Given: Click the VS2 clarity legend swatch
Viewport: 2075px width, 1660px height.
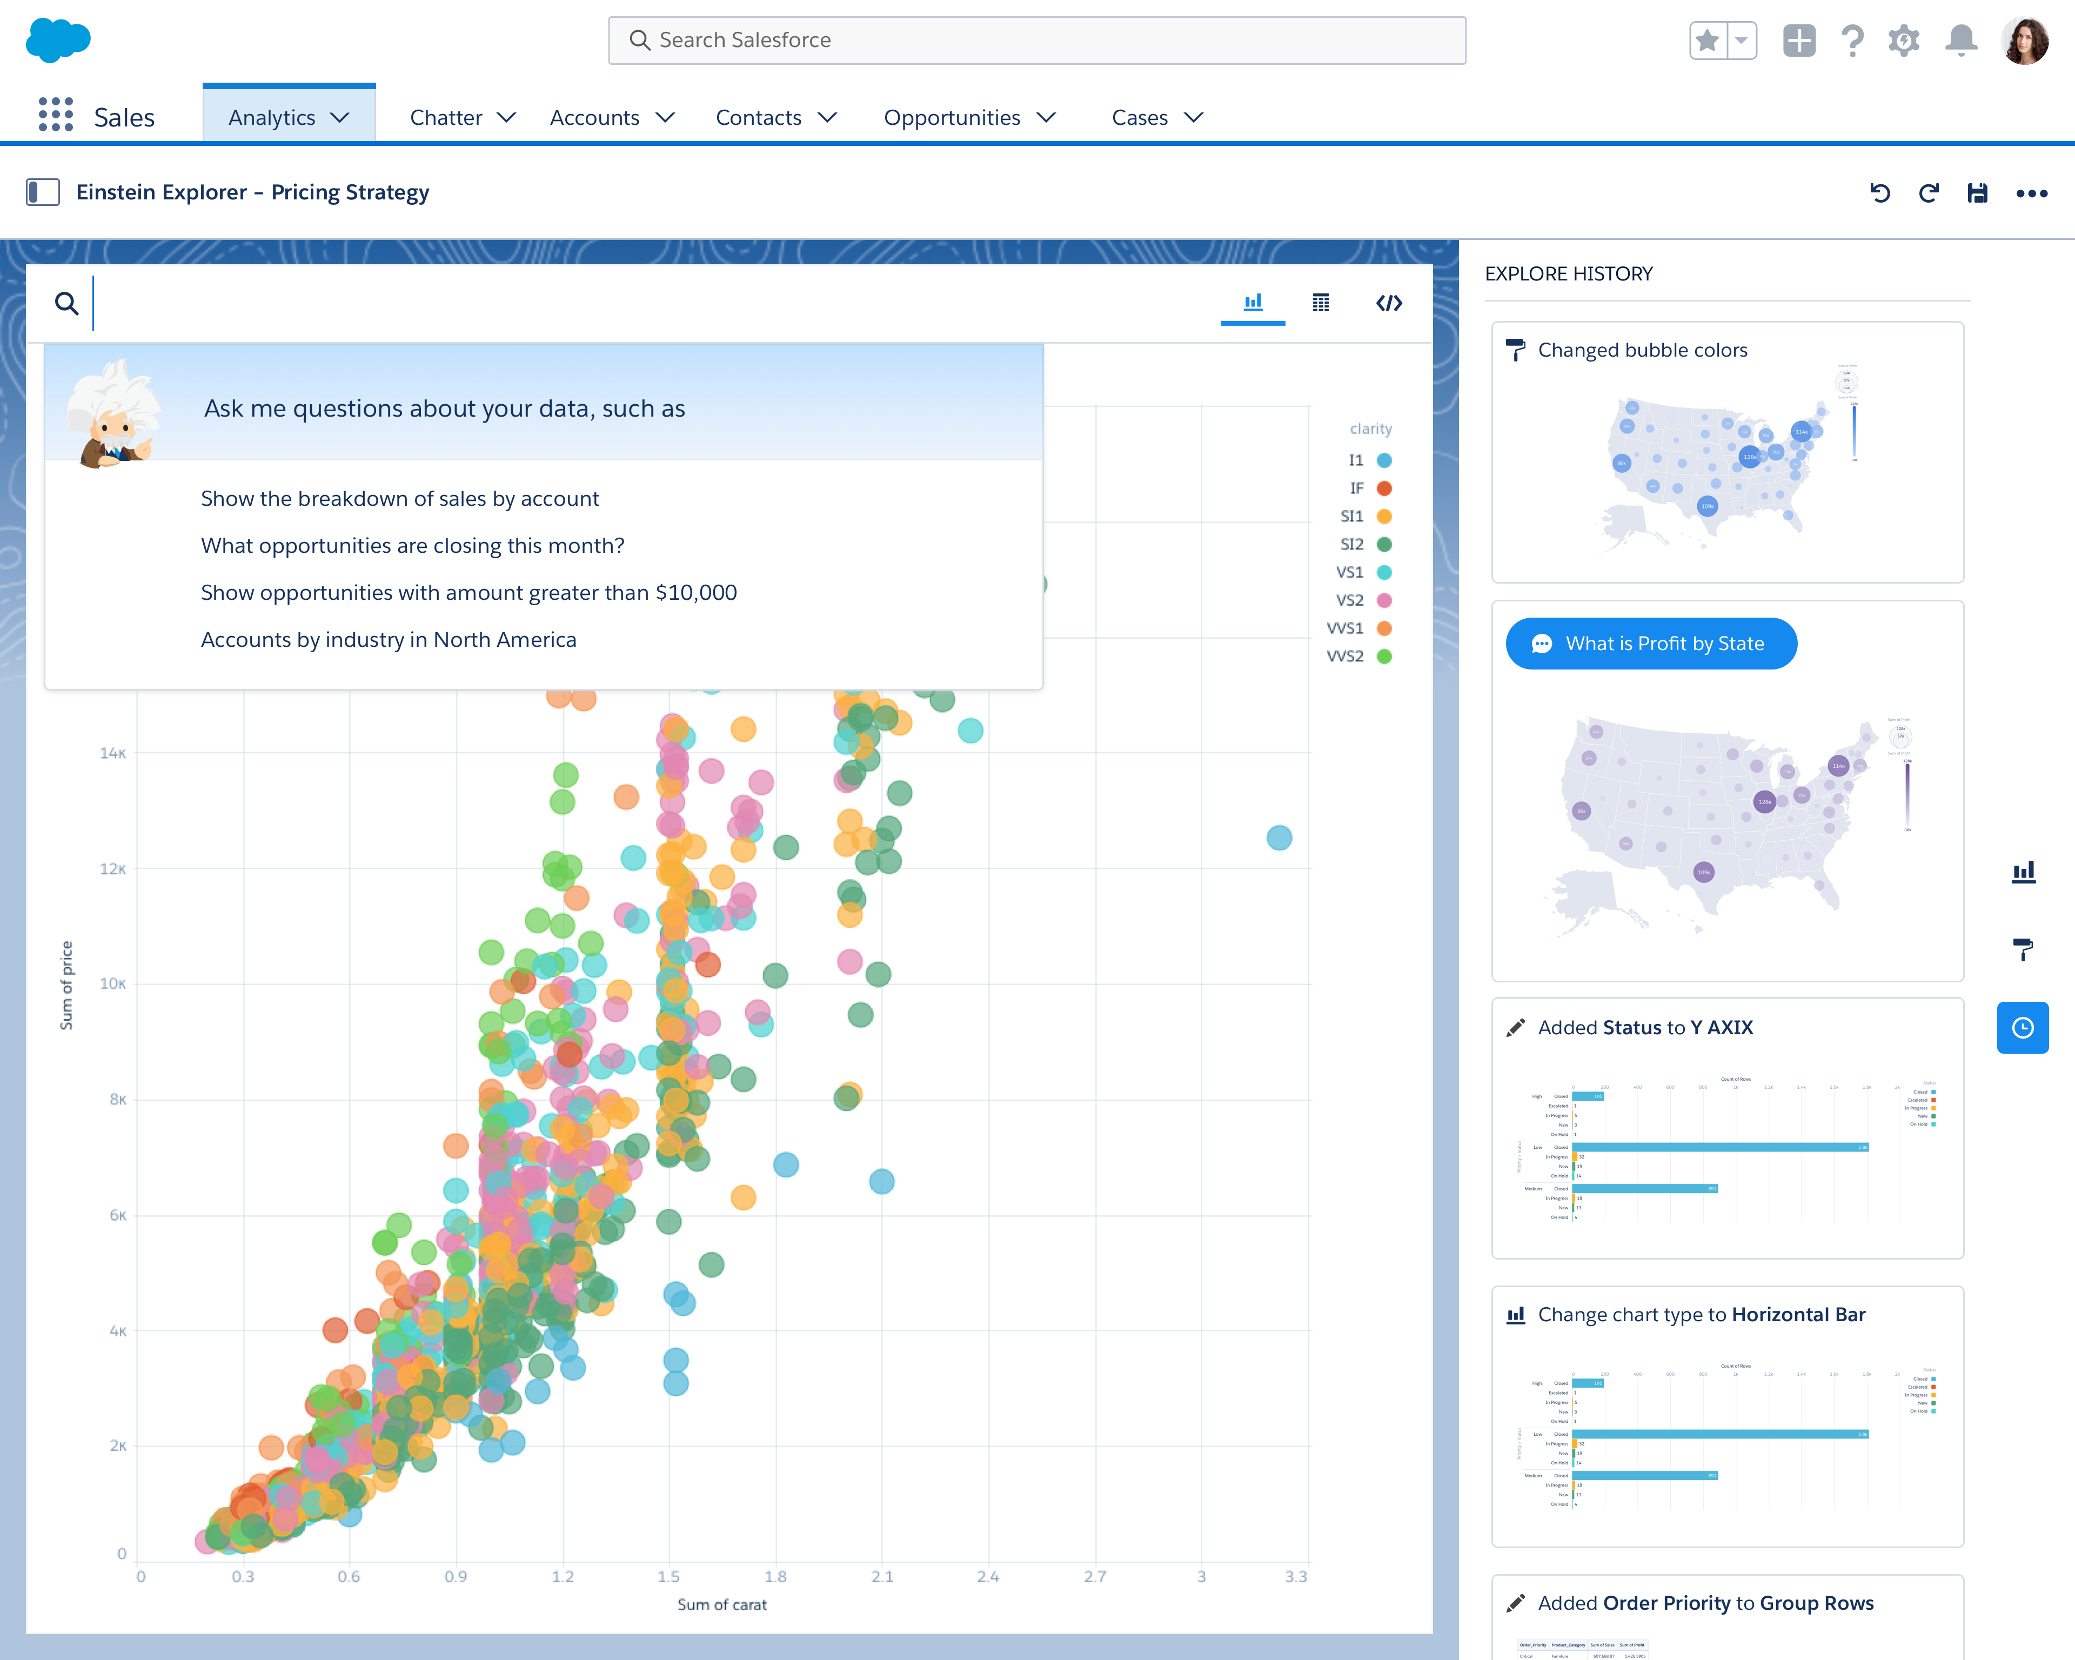Looking at the screenshot, I should pyautogui.click(x=1384, y=599).
